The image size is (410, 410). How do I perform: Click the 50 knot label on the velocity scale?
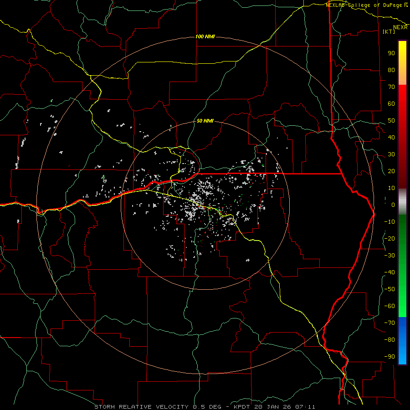391,121
